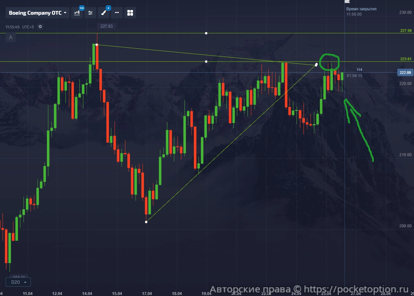Open the indicators sliders panel
414x296 pixels.
[x=90, y=13]
